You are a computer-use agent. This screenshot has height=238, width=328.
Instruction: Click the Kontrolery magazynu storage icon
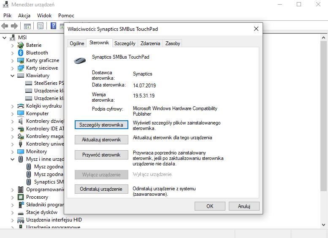(x=21, y=136)
